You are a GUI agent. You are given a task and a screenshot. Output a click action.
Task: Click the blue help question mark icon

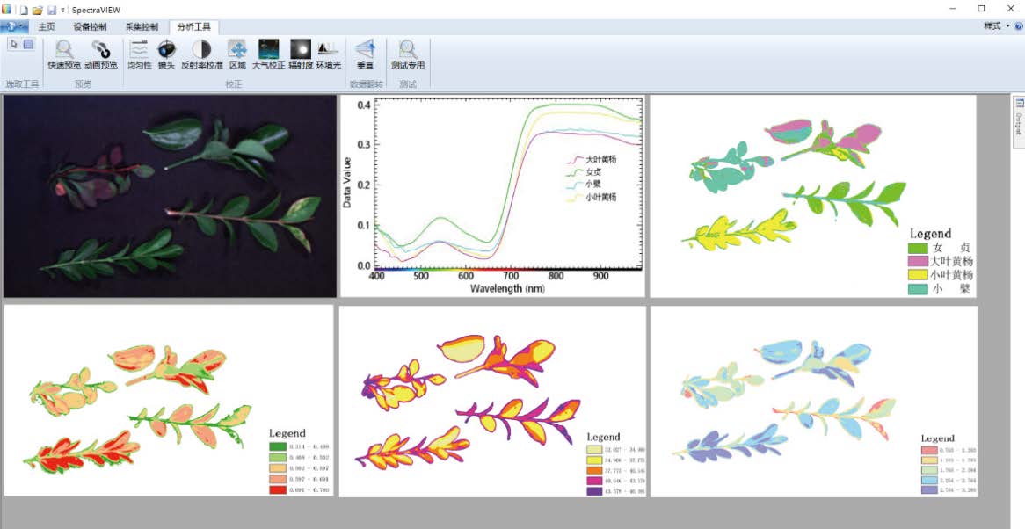[1018, 26]
